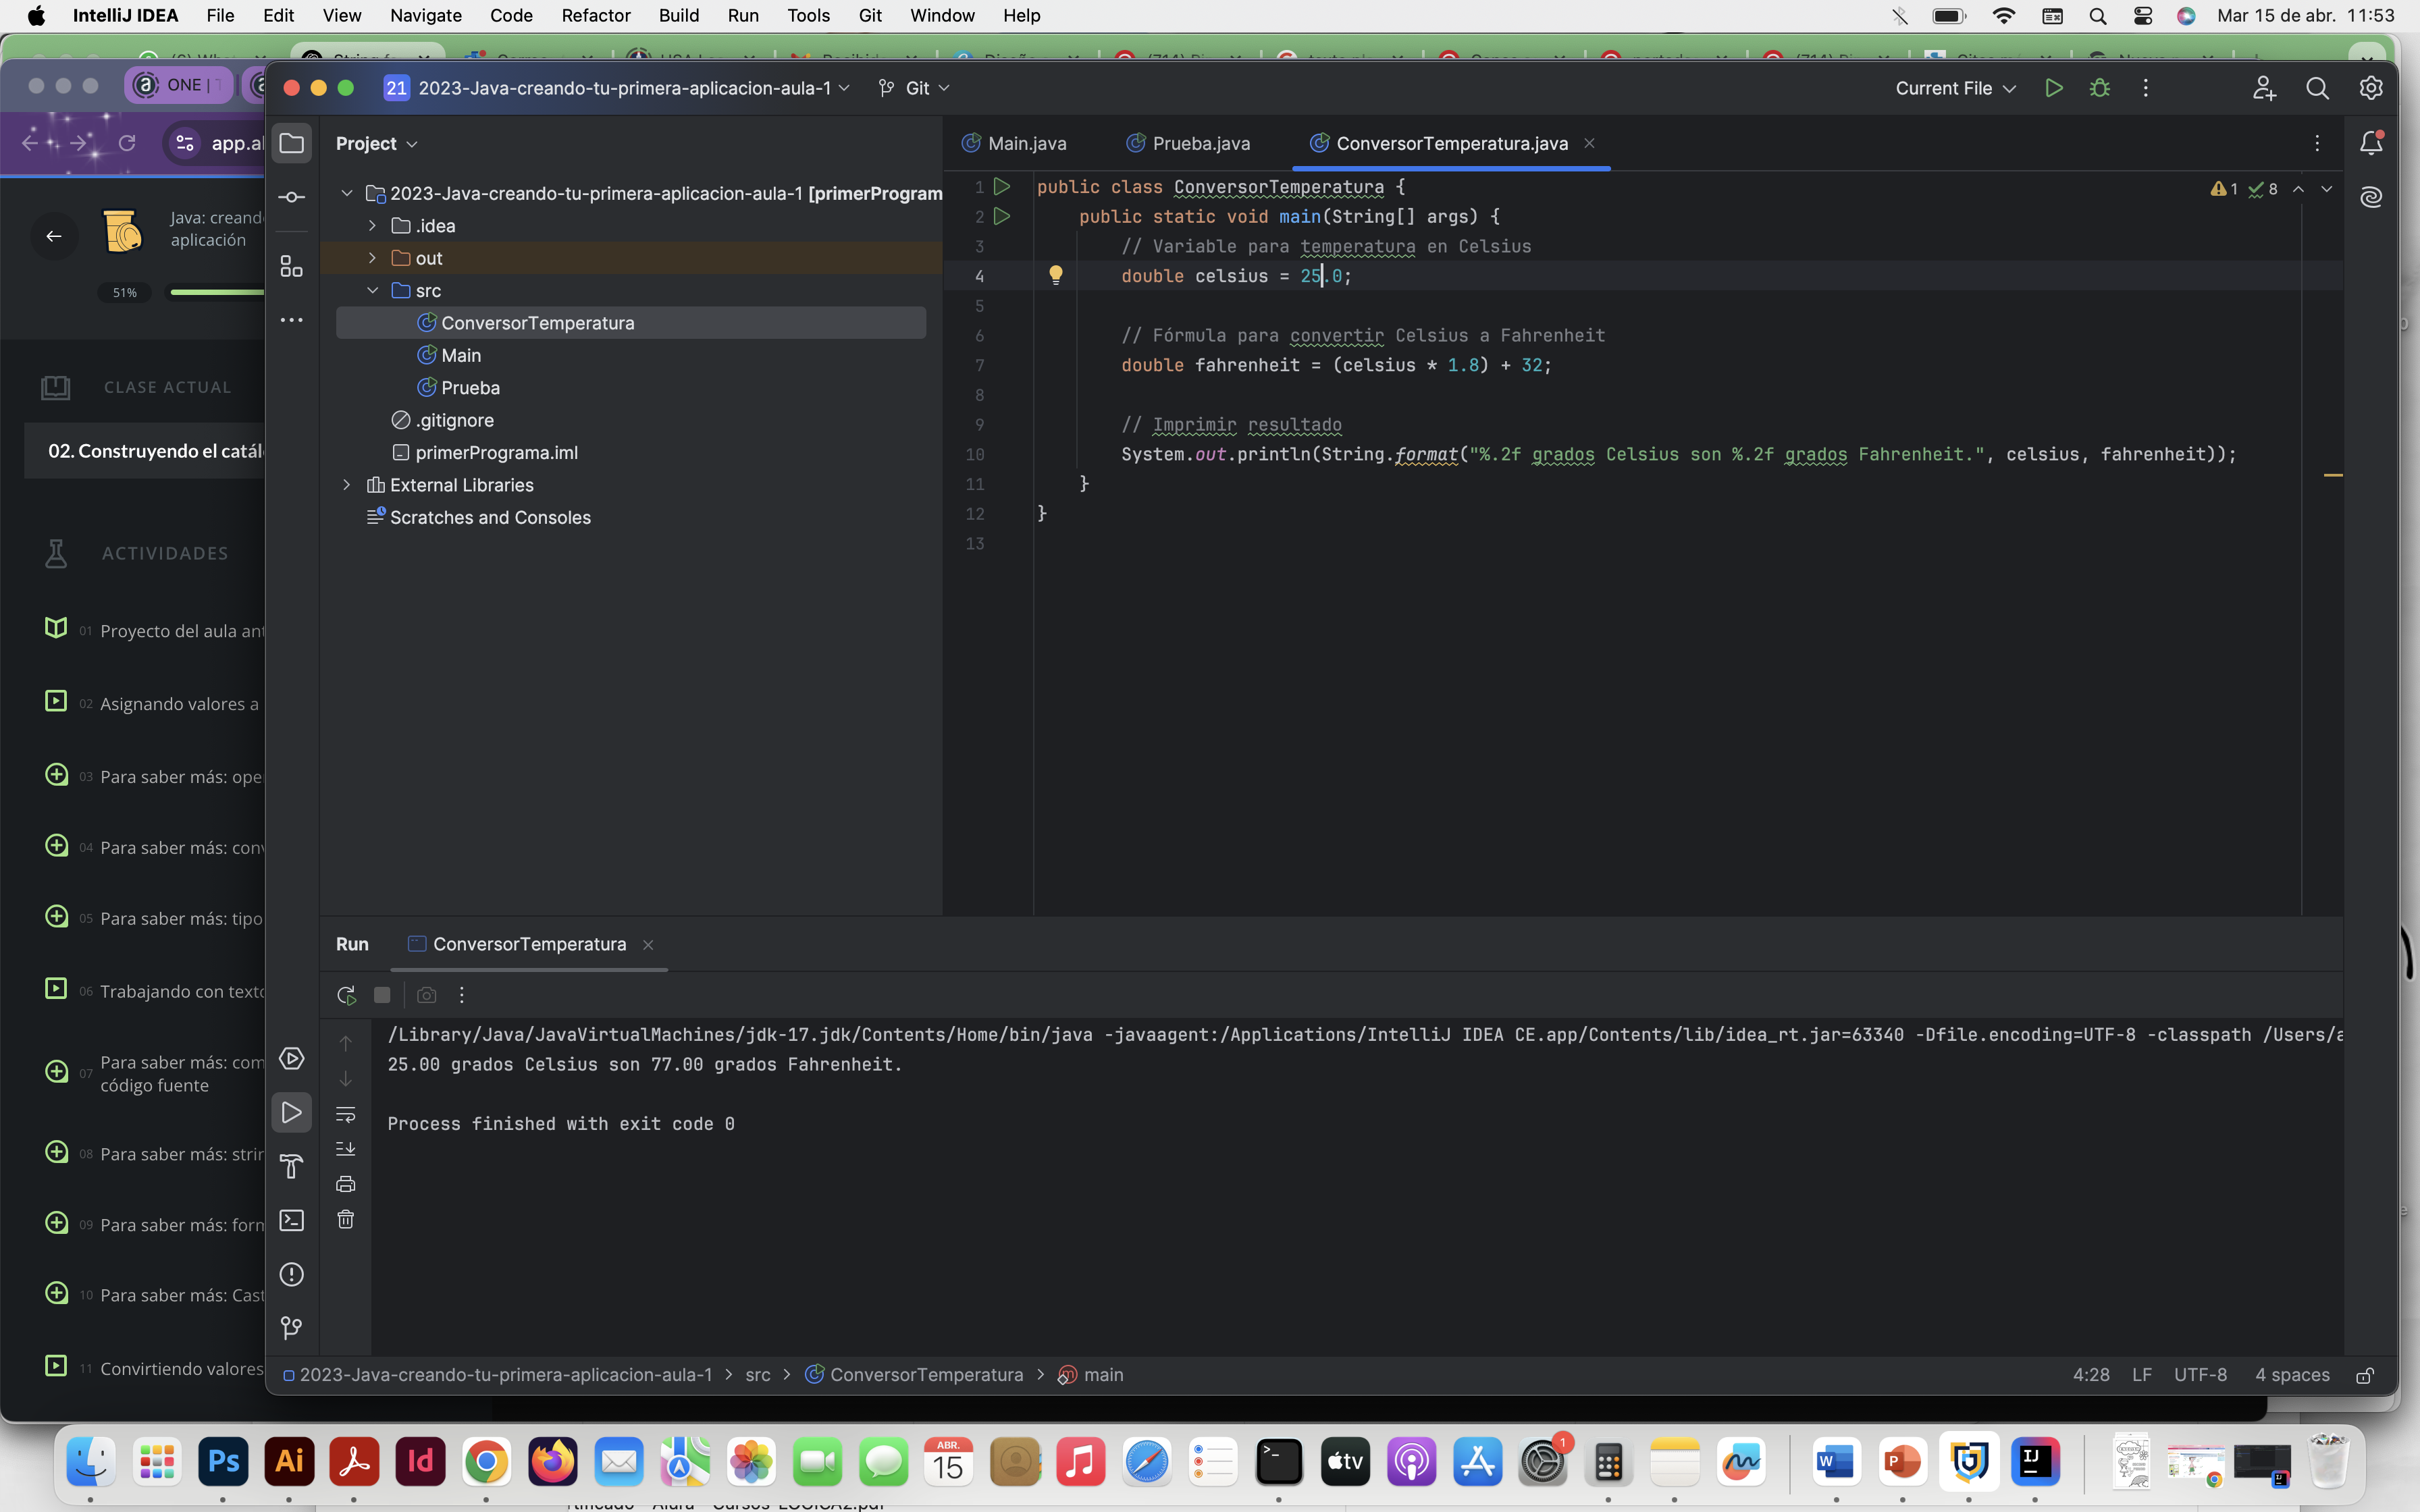Open the Build hammer tool window
The height and width of the screenshot is (1512, 2420).
291,1167
